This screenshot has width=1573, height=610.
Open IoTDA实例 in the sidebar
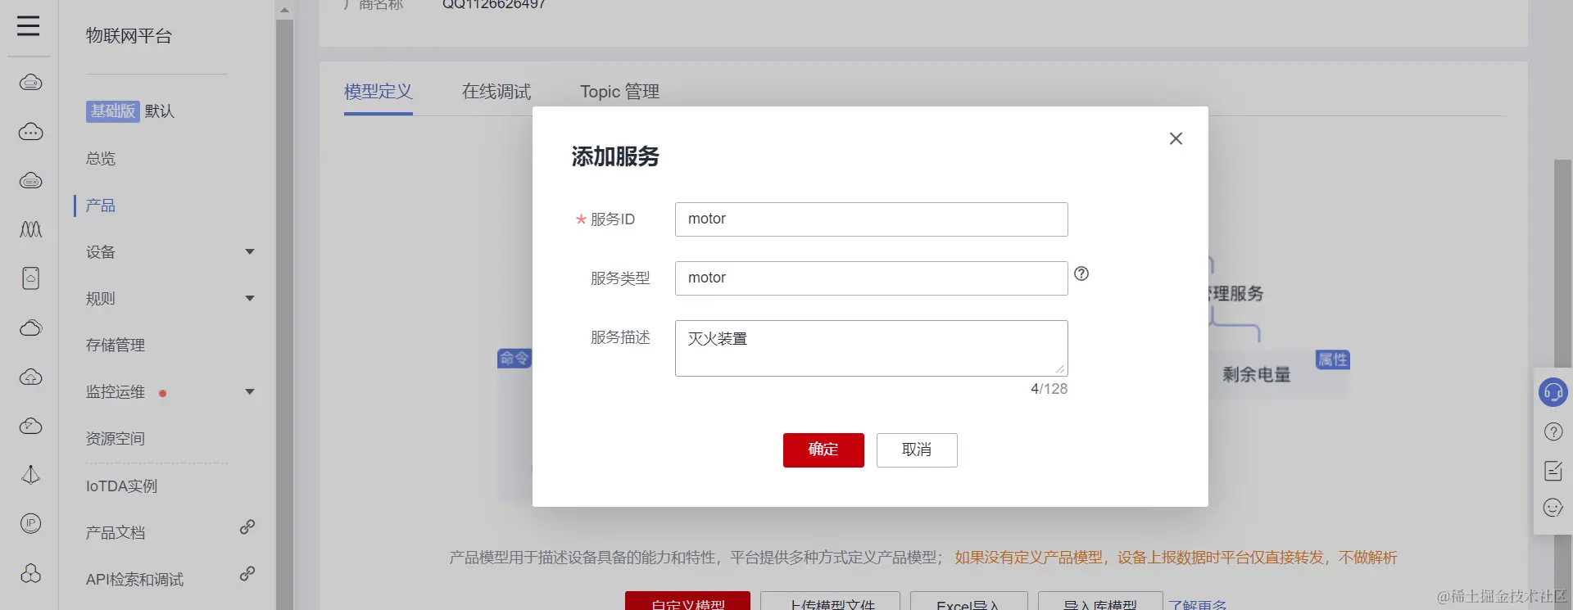[121, 486]
